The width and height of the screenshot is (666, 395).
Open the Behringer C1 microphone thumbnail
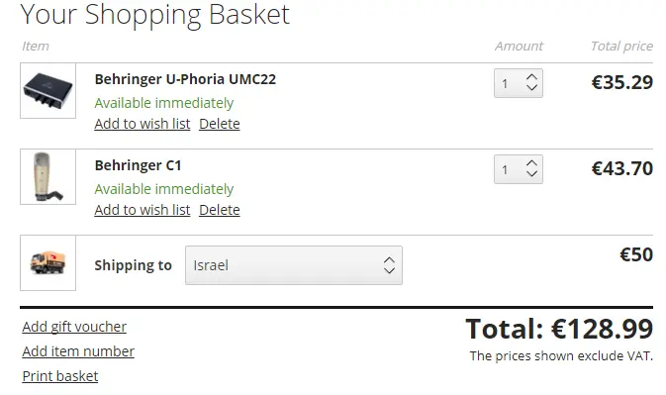48,176
